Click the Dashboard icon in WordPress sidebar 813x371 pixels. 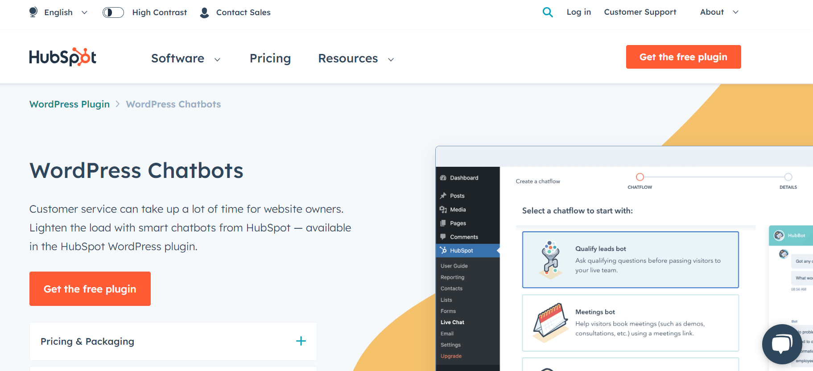point(443,178)
